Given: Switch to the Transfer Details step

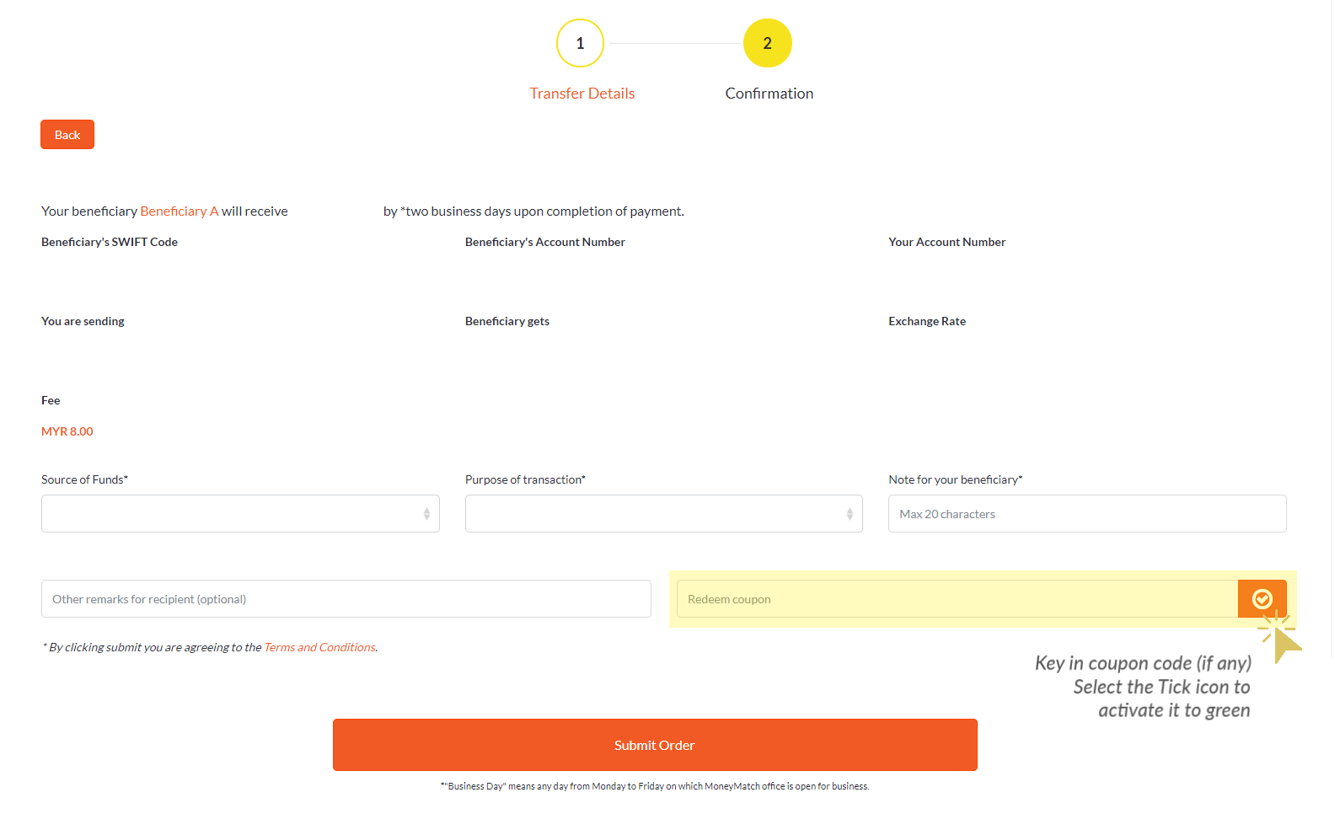Looking at the screenshot, I should coord(582,94).
